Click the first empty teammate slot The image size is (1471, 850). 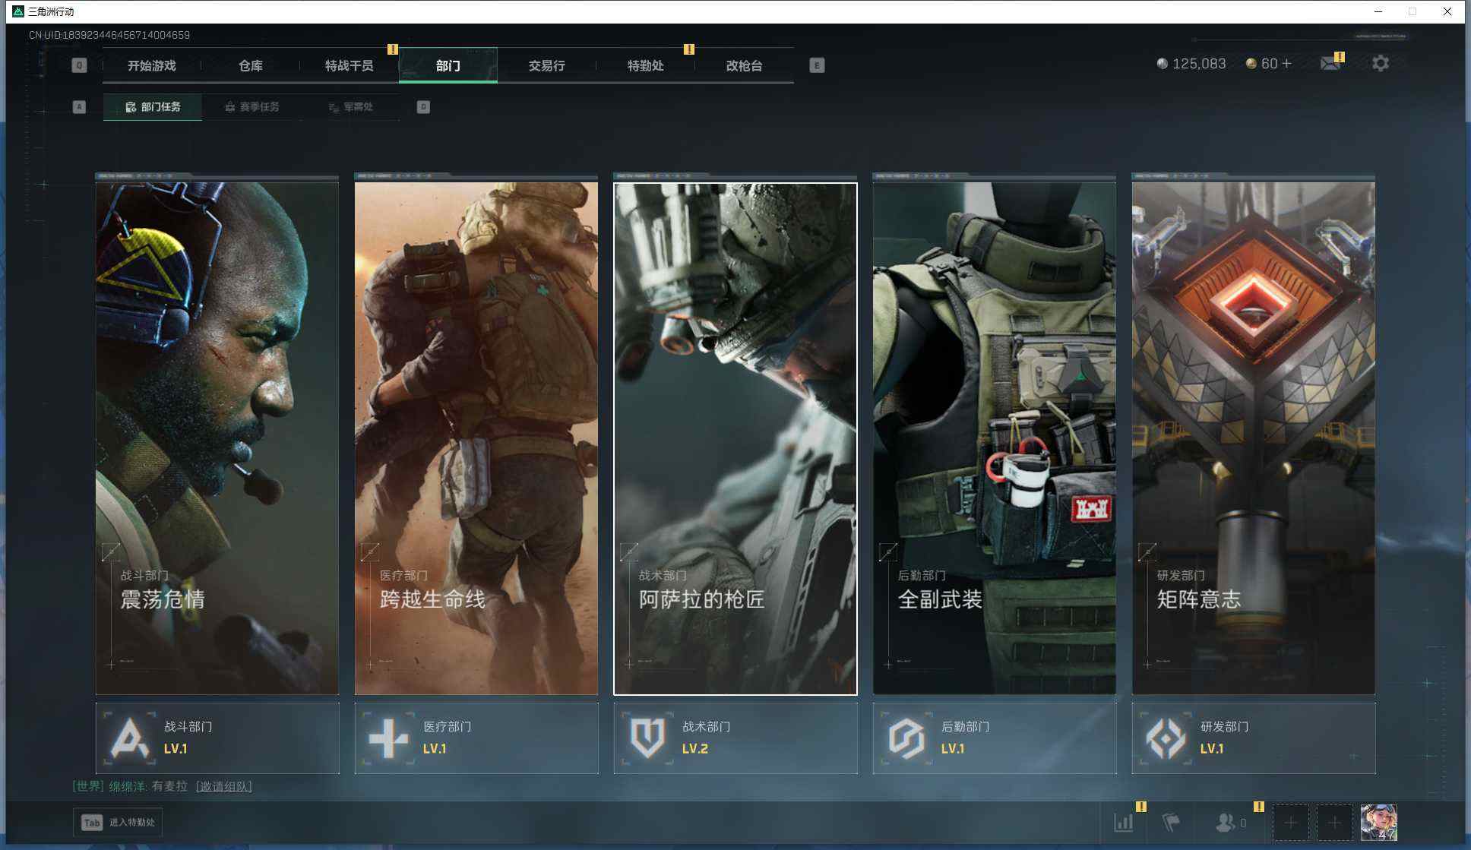point(1290,822)
